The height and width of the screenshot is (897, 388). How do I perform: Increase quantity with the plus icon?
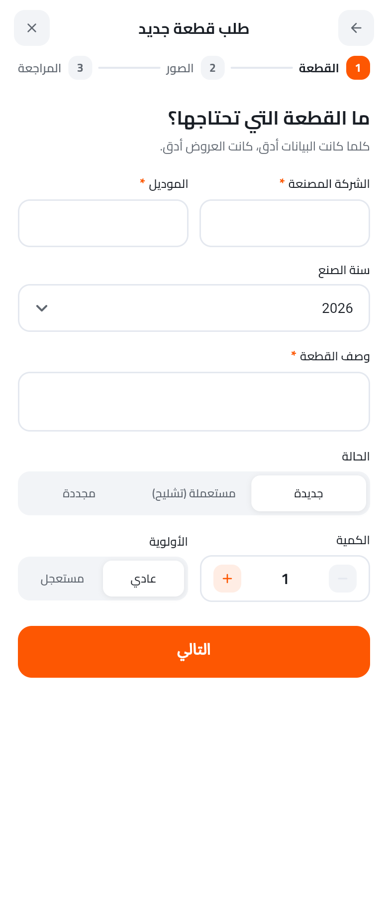click(227, 579)
